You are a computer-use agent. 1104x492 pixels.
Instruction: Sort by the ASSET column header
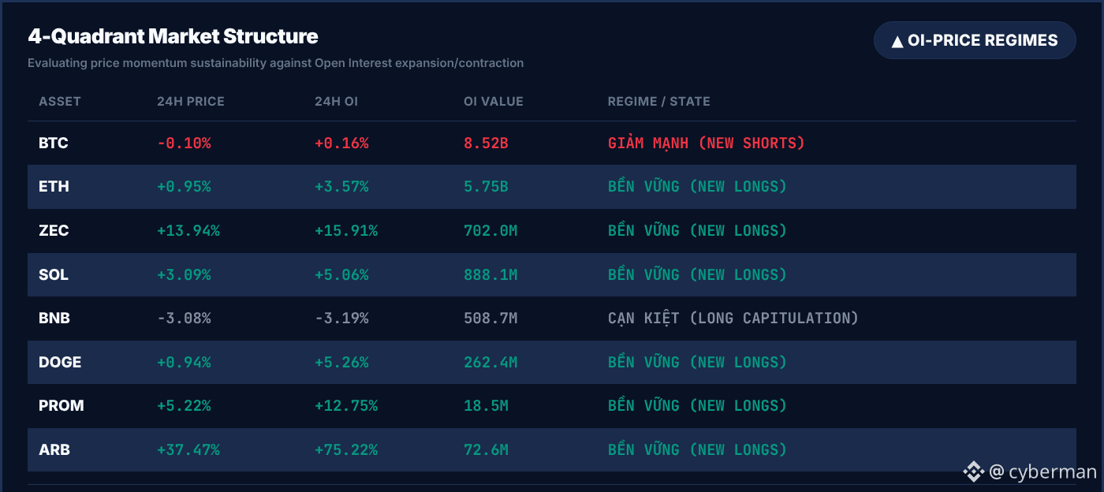pos(60,102)
